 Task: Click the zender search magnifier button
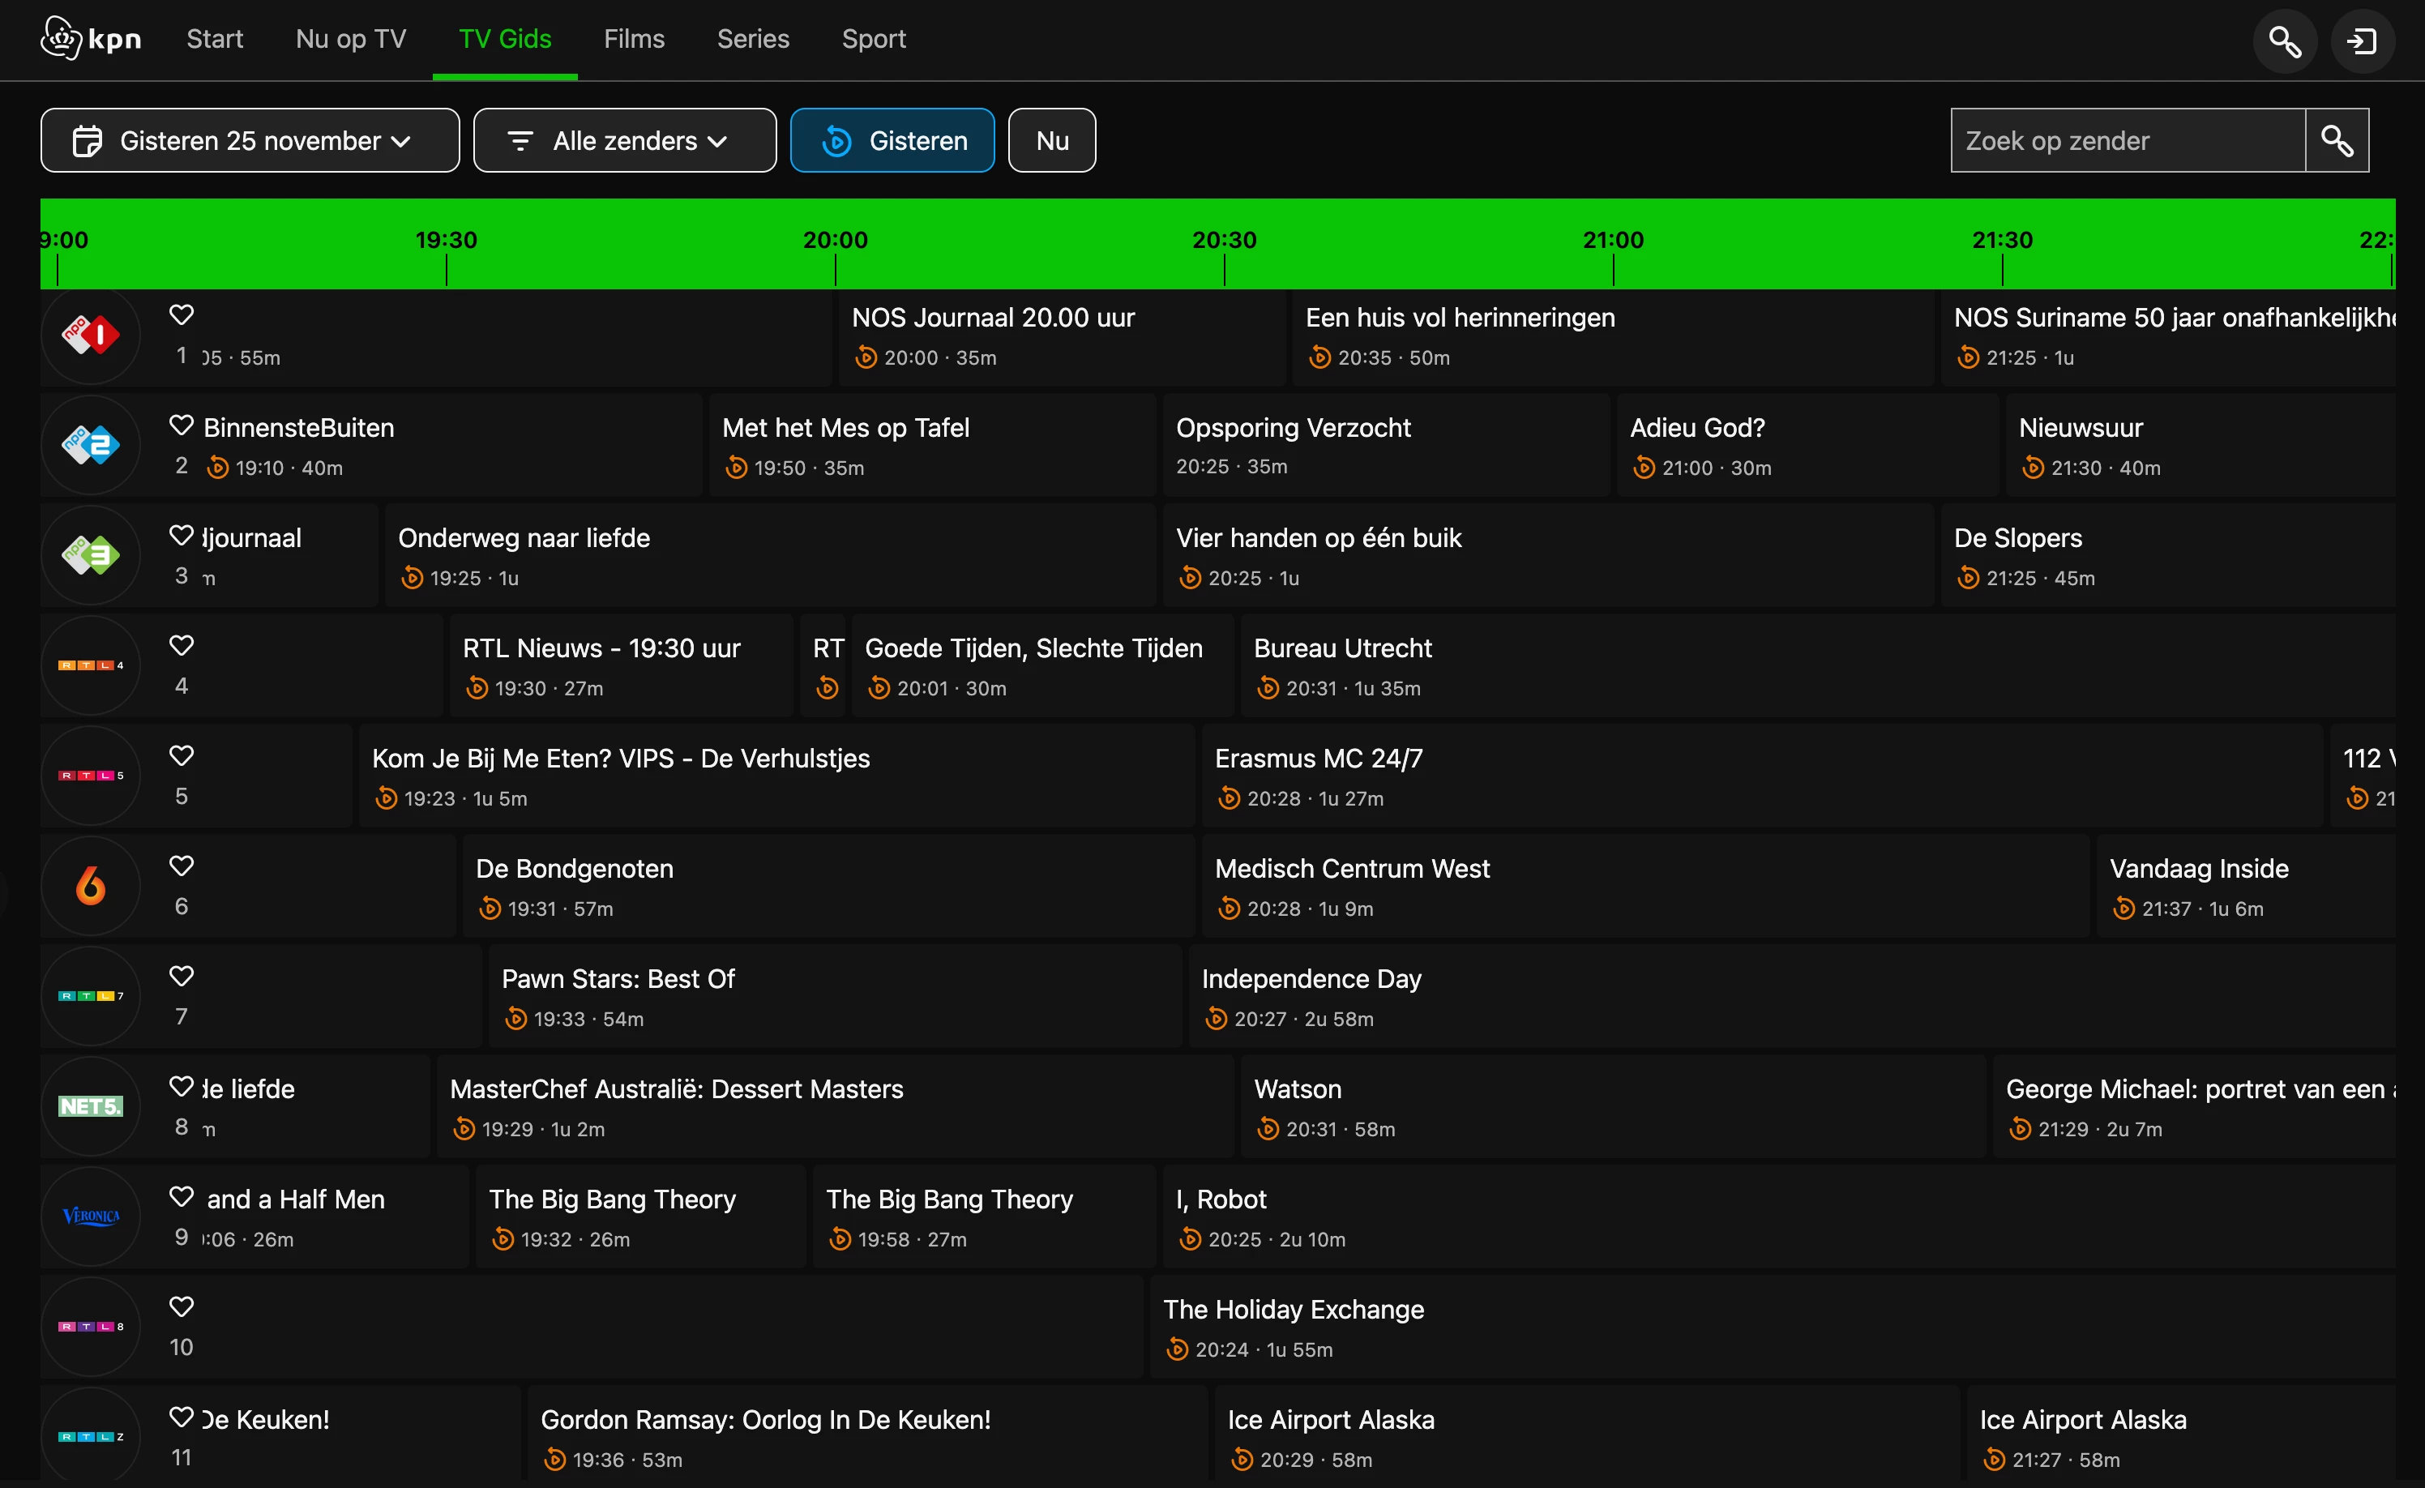2337,141
